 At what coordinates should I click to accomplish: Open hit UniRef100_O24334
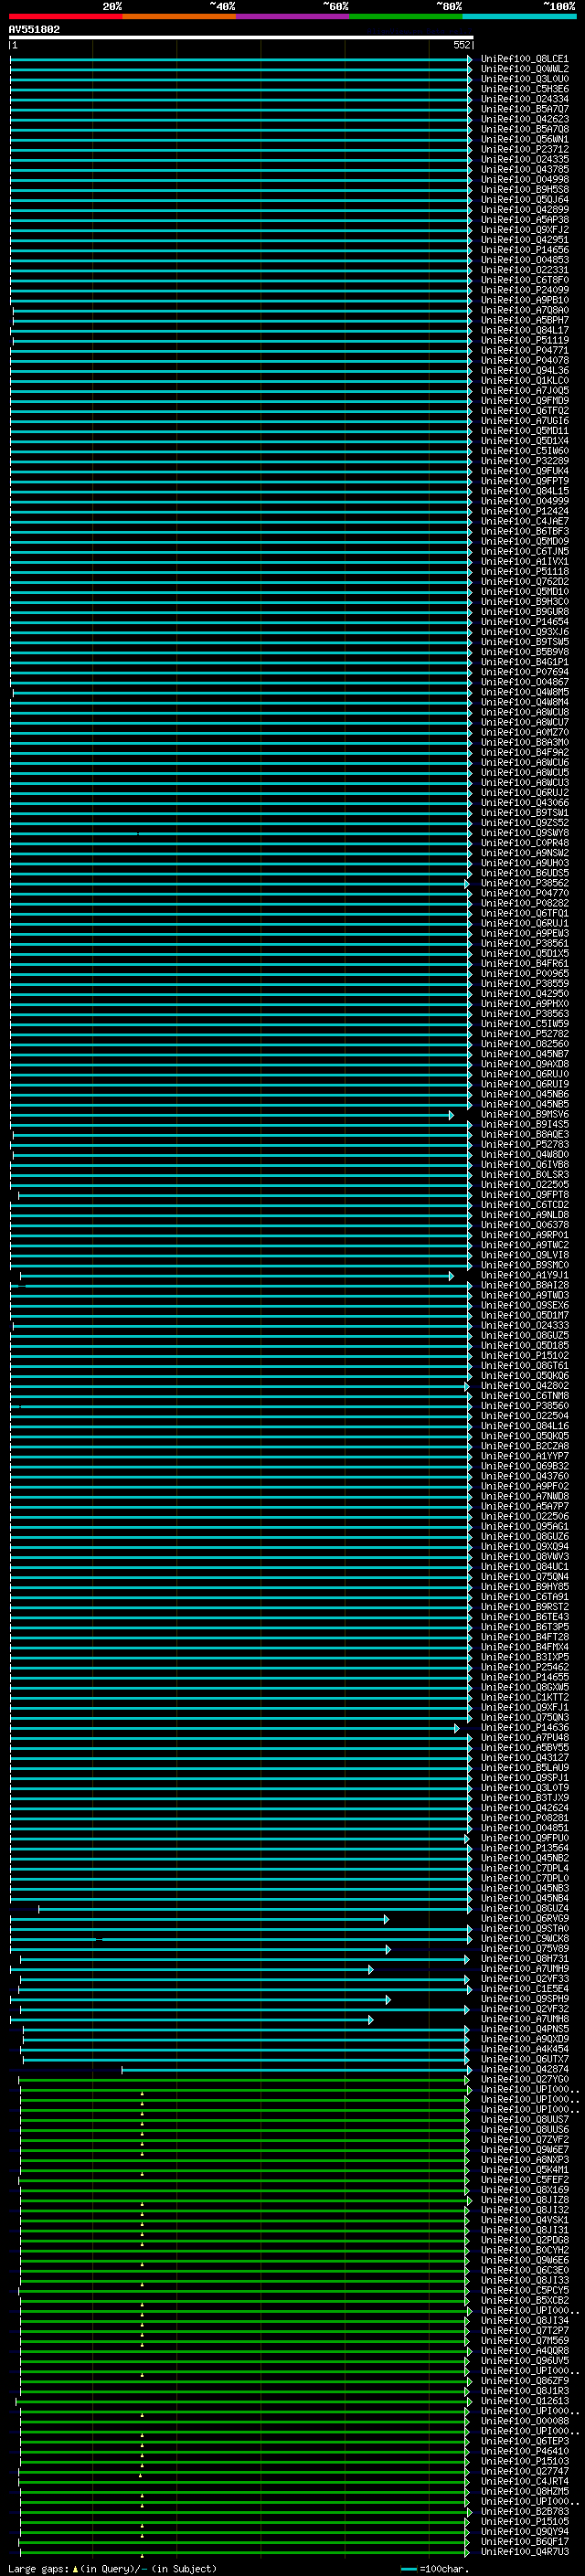click(524, 99)
